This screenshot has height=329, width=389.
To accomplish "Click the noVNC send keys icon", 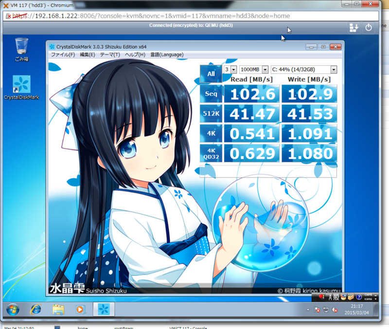I will pos(354,28).
